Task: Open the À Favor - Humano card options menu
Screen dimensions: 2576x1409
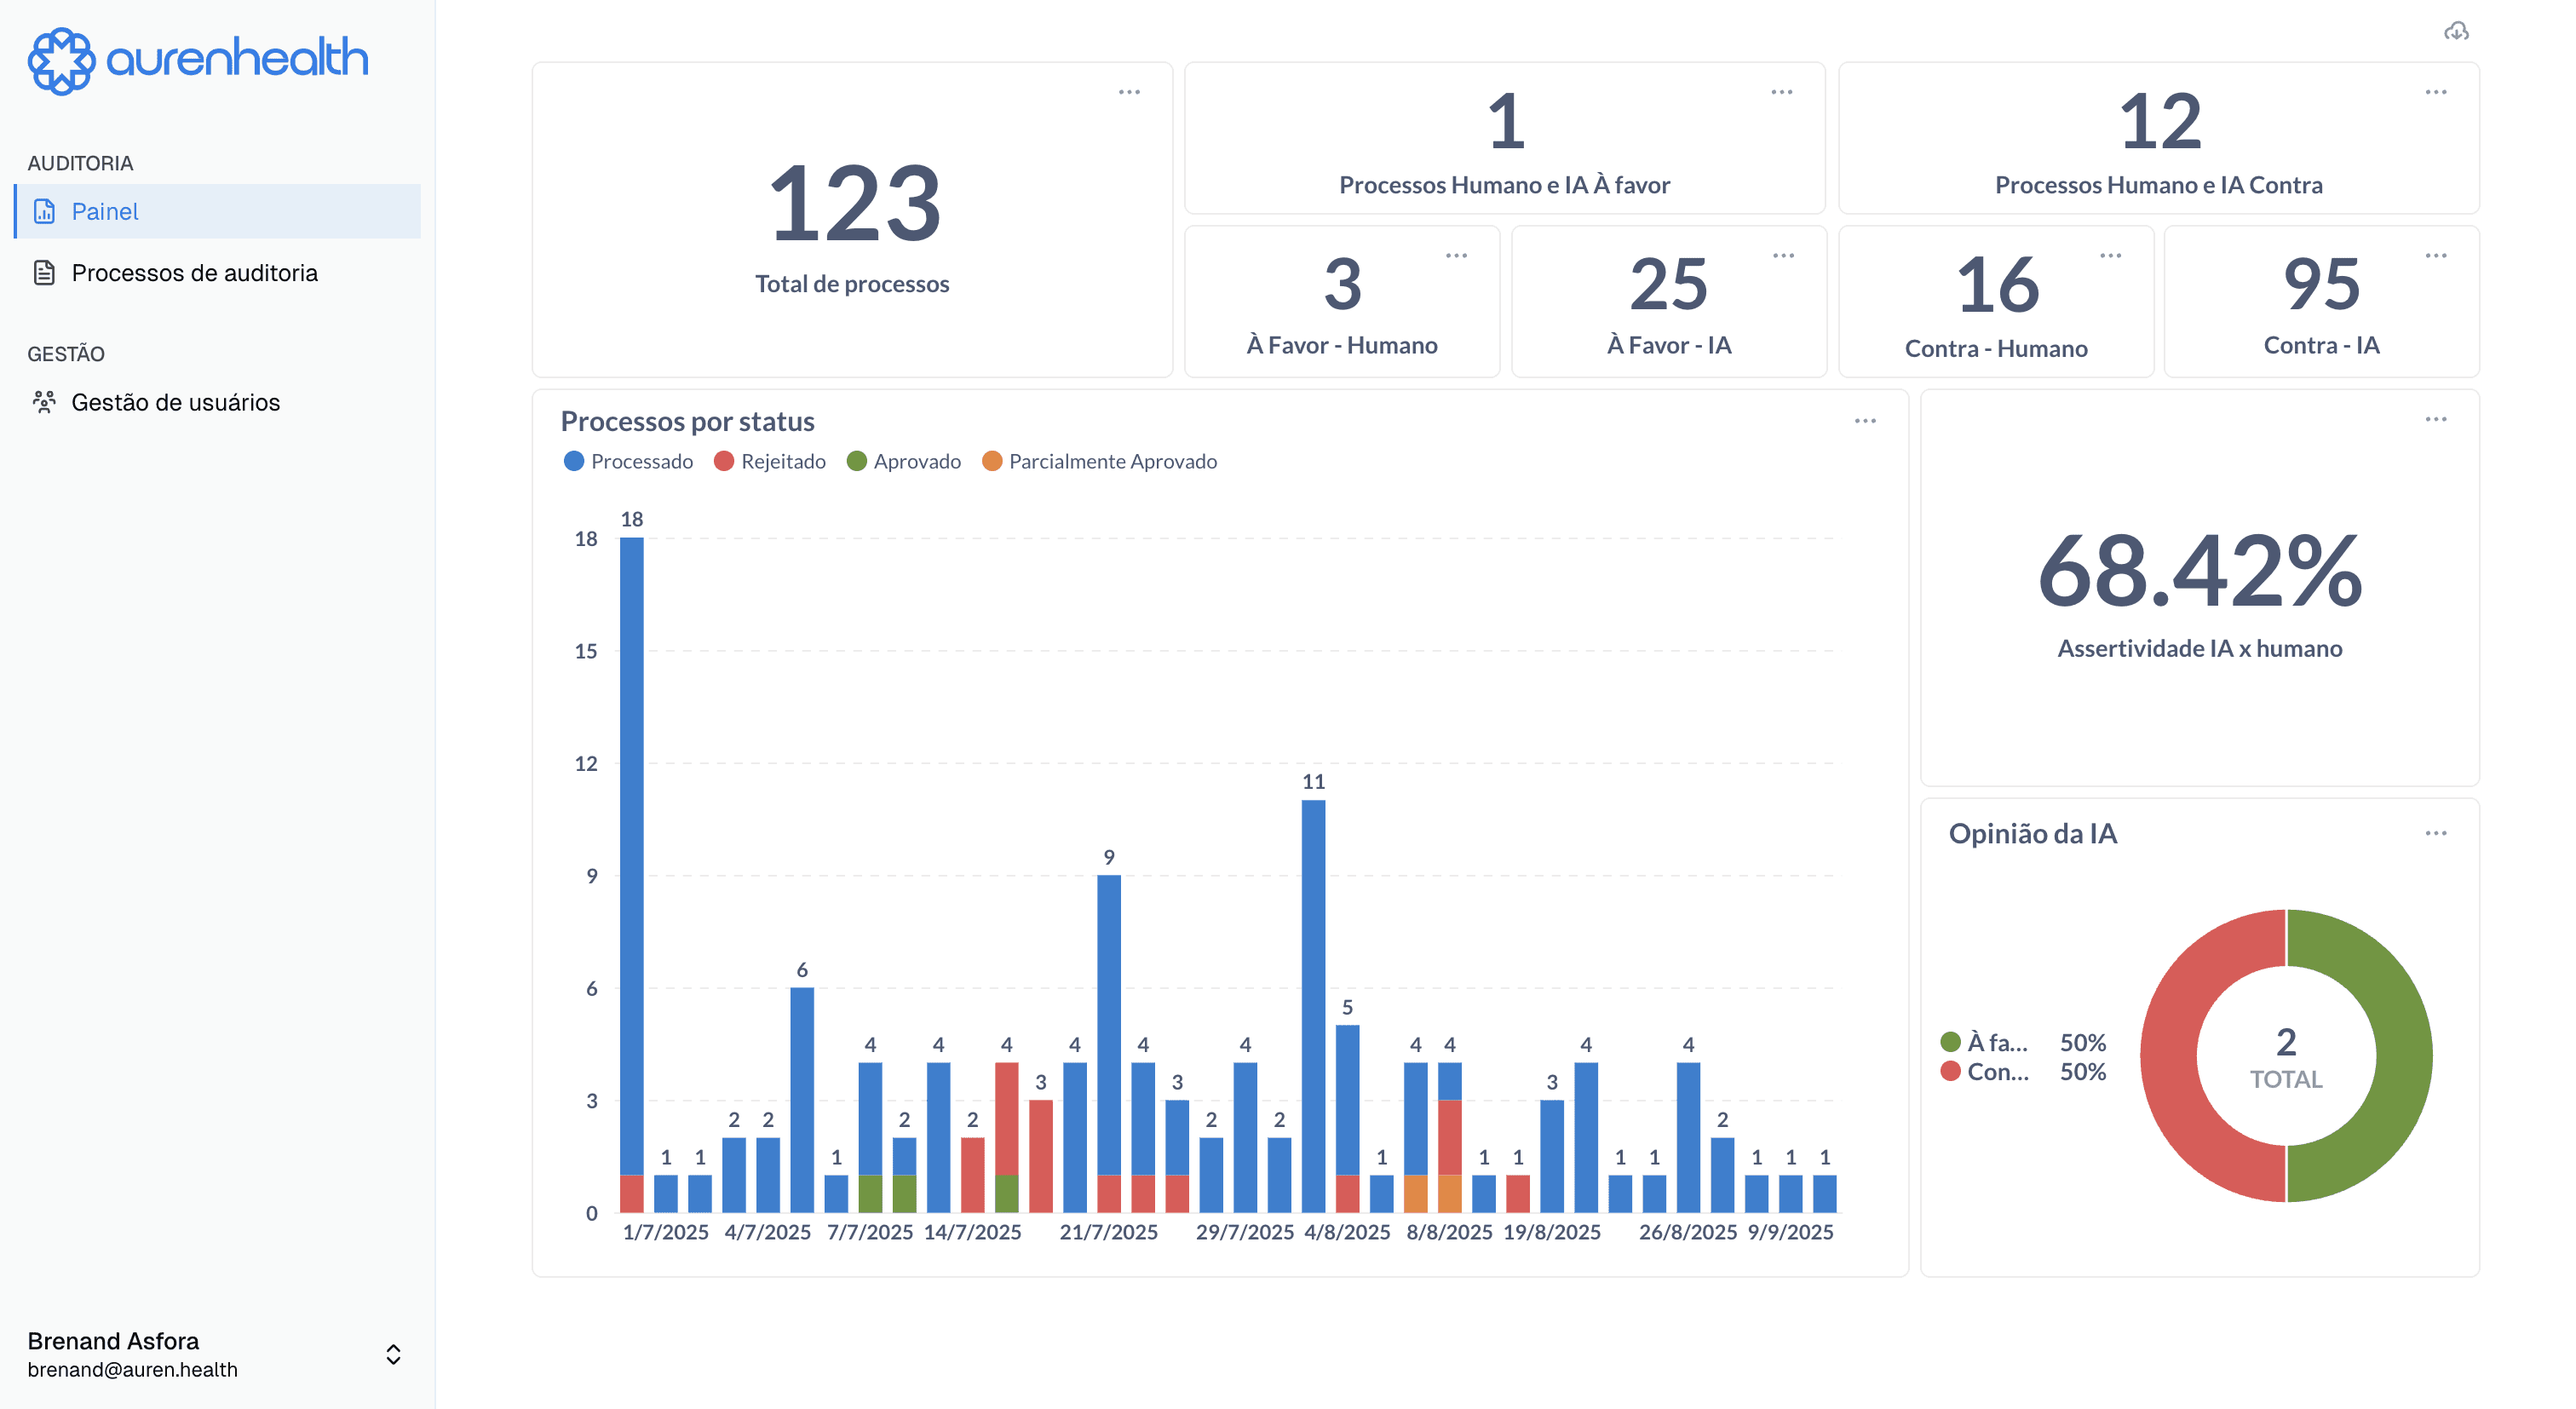Action: [x=1456, y=256]
